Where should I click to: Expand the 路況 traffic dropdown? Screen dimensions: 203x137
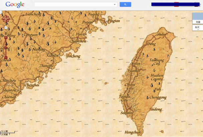click(198, 28)
